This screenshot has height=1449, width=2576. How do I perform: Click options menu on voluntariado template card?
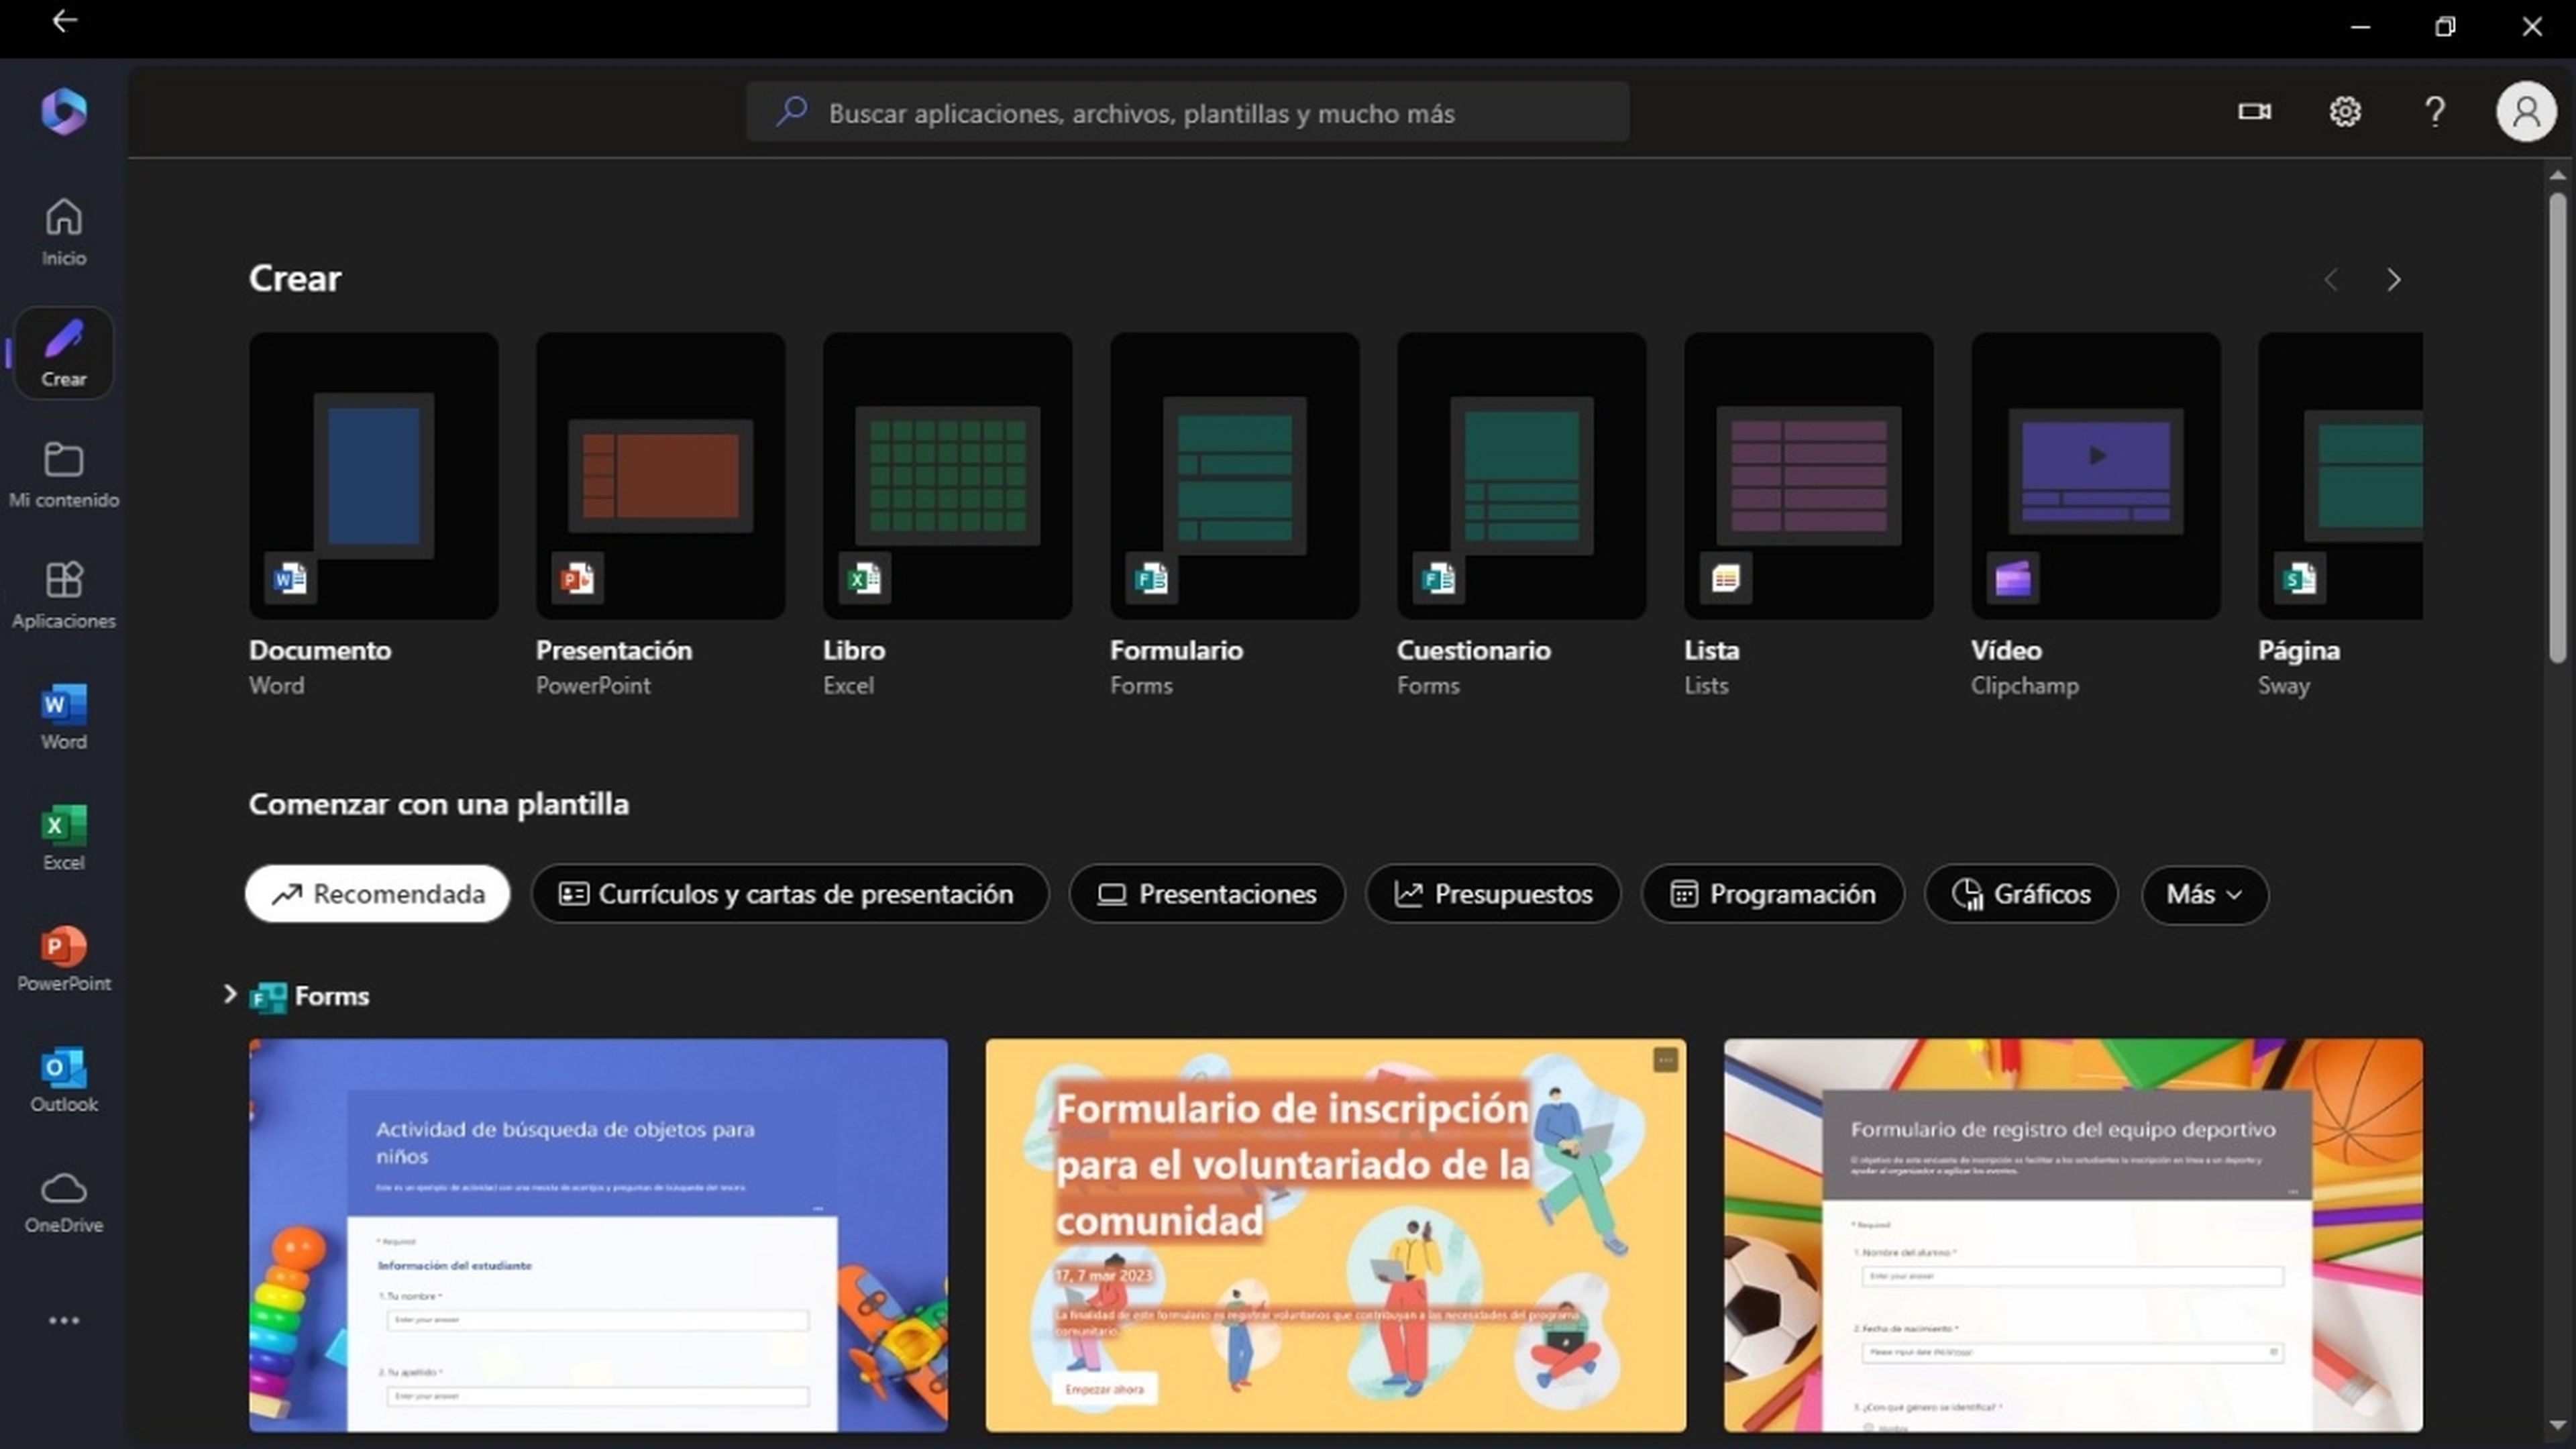1665,1059
